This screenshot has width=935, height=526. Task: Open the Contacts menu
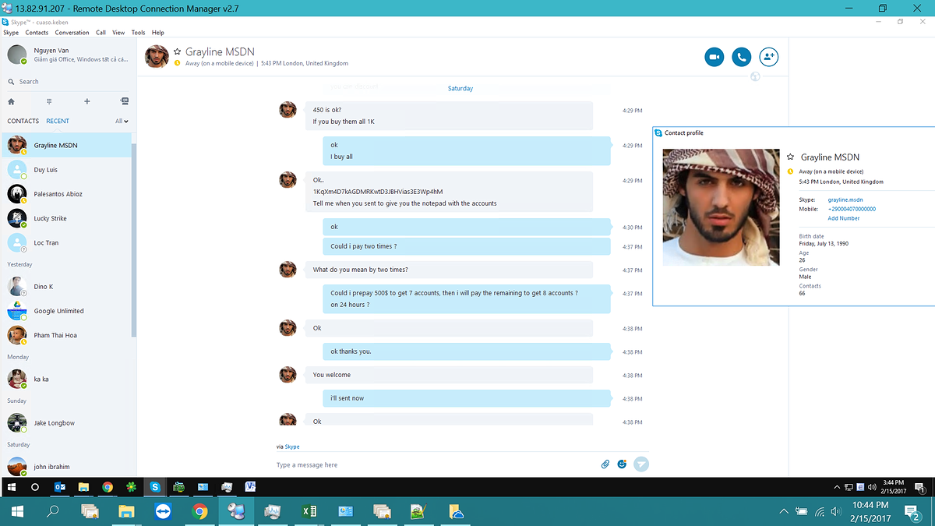[x=37, y=33]
